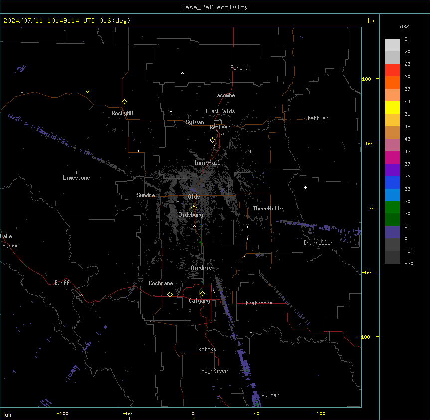Viewport: 430px width, 420px height.
Task: Click the magenta 39-42 dBZ color swatch
Action: 392,158
